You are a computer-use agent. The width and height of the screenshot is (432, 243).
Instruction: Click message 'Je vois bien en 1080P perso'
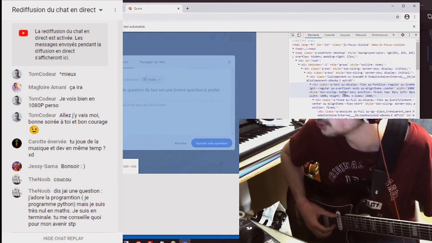pyautogui.click(x=61, y=102)
